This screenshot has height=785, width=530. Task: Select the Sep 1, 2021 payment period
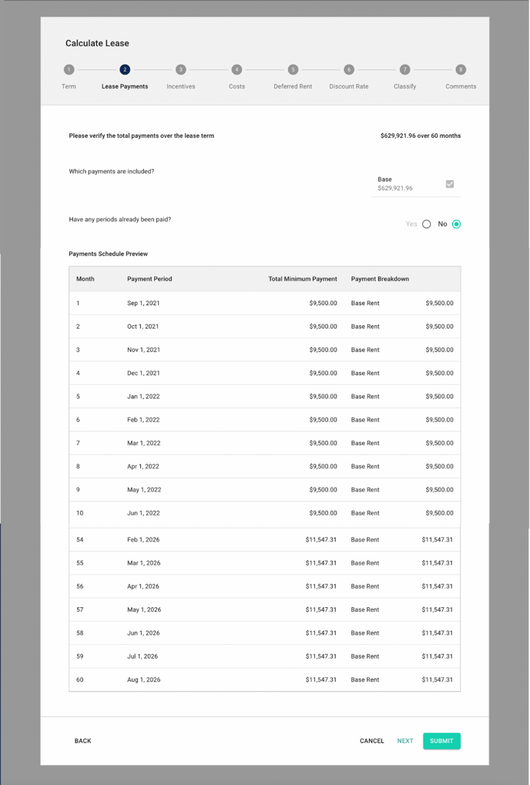click(x=143, y=304)
